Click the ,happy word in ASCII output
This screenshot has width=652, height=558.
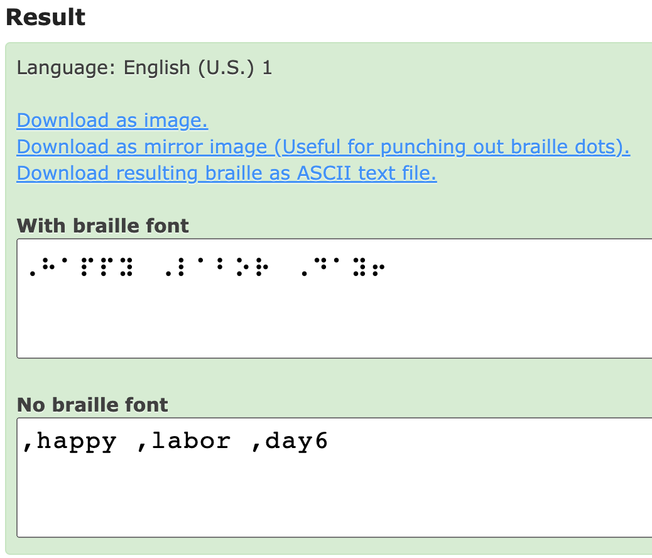point(69,441)
